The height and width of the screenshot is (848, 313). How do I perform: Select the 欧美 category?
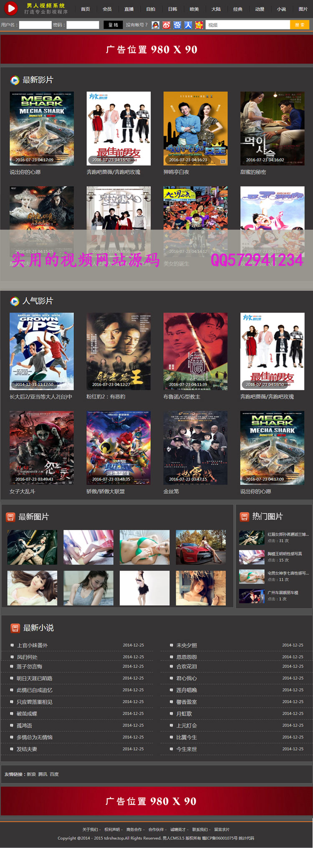coord(194,9)
